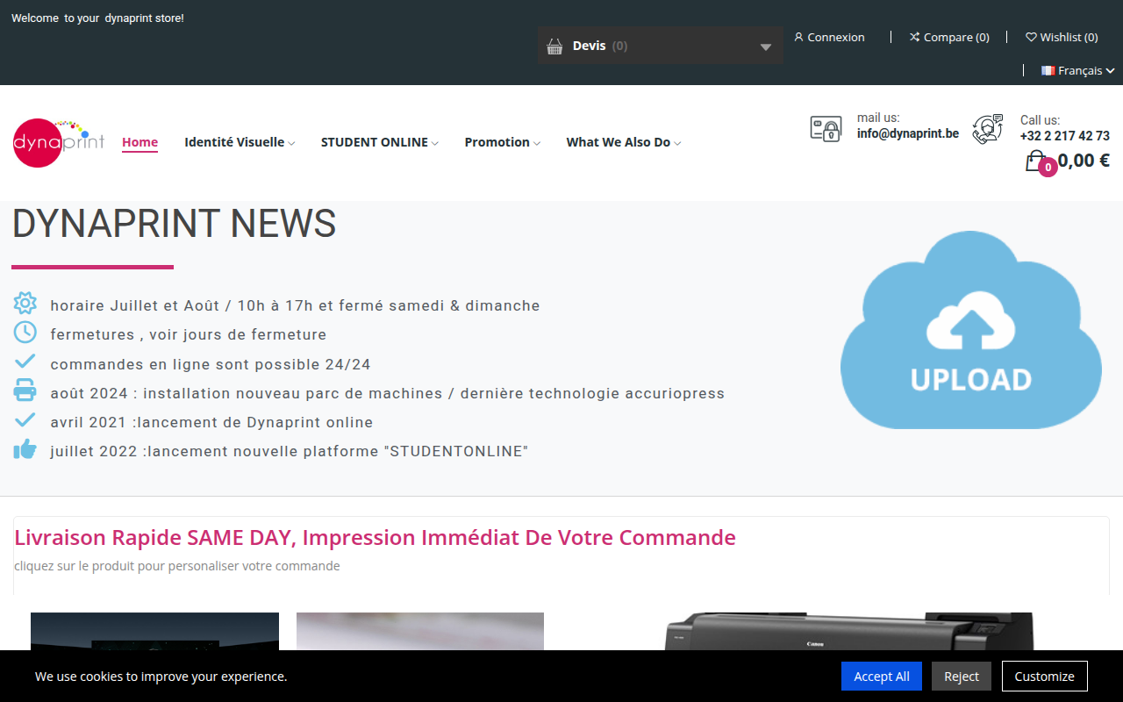Click the Devis basket icon
Screen dimensions: 1123x702
tap(554, 47)
